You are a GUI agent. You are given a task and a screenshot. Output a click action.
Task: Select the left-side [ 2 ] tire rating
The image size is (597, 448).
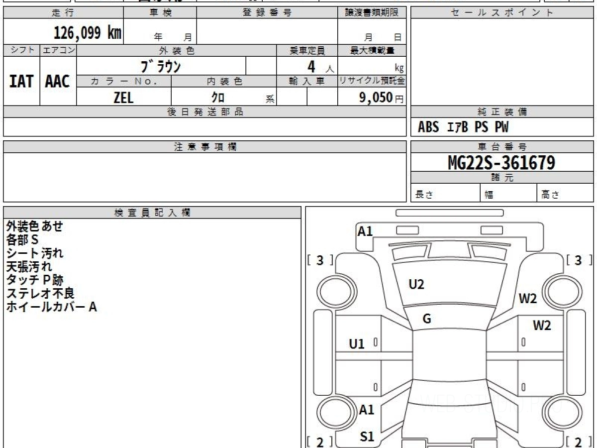pyautogui.click(x=320, y=441)
